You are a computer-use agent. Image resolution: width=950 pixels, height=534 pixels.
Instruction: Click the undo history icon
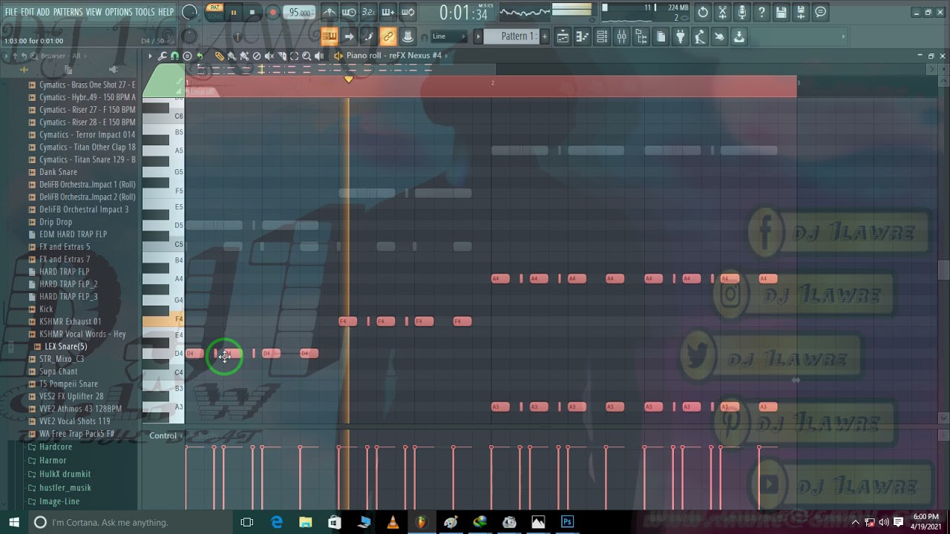pos(703,13)
